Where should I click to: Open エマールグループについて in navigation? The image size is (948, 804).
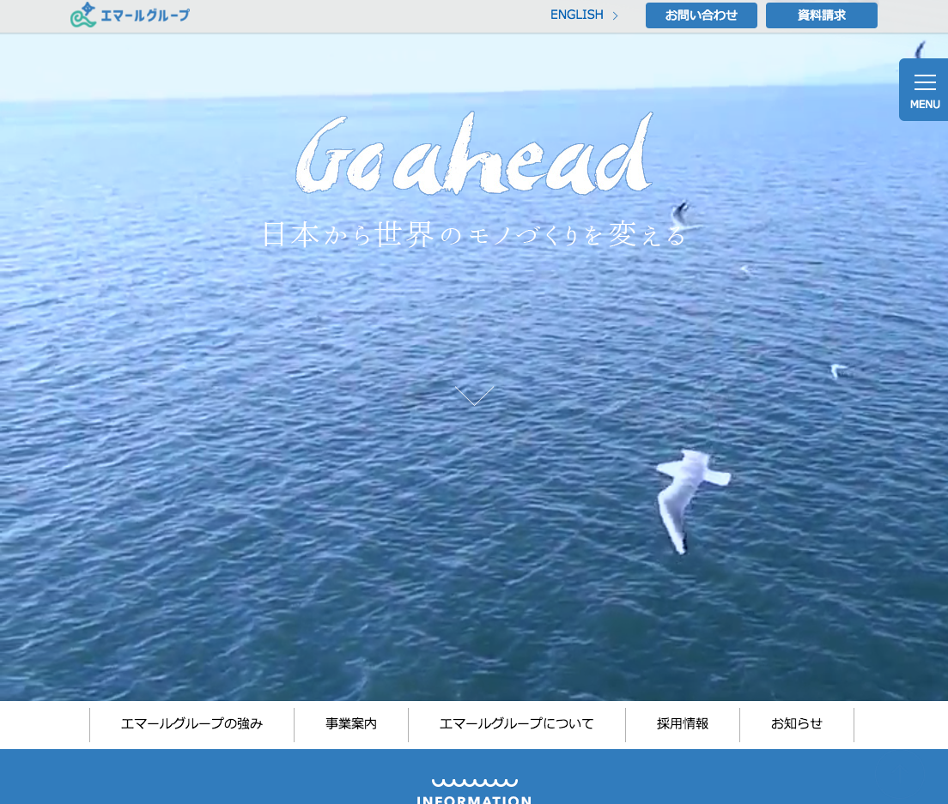tap(516, 724)
